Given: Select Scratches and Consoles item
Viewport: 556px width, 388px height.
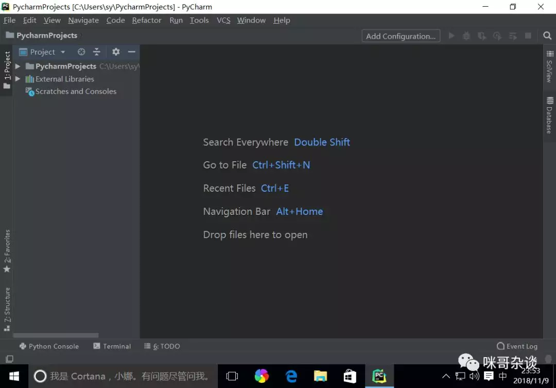Looking at the screenshot, I should (71, 91).
